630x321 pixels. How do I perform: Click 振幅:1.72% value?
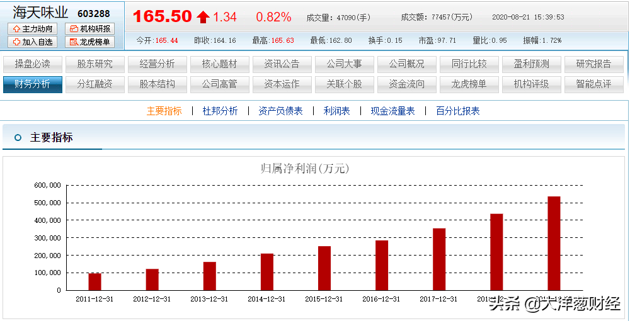pyautogui.click(x=542, y=40)
